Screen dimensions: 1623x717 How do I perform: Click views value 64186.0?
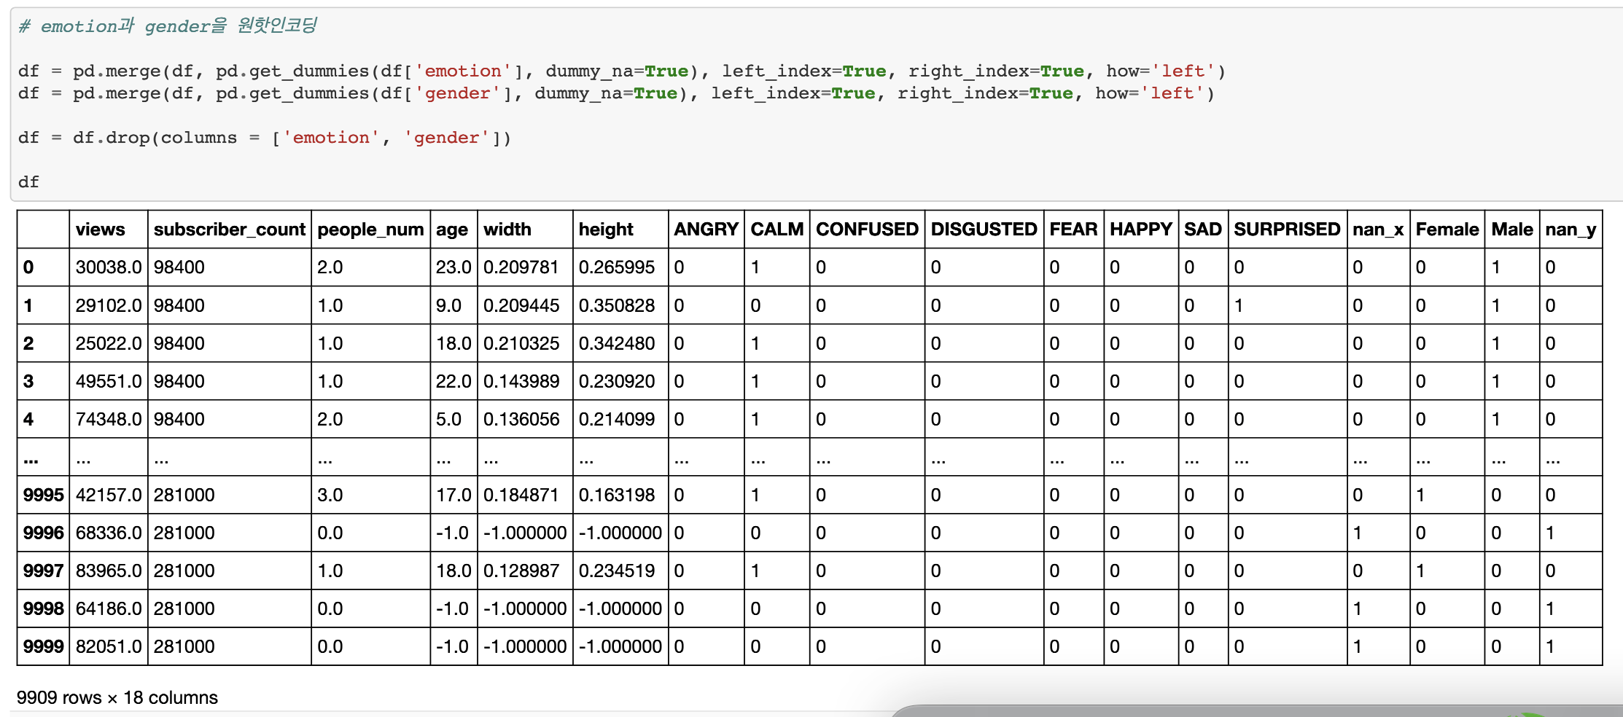click(x=109, y=608)
